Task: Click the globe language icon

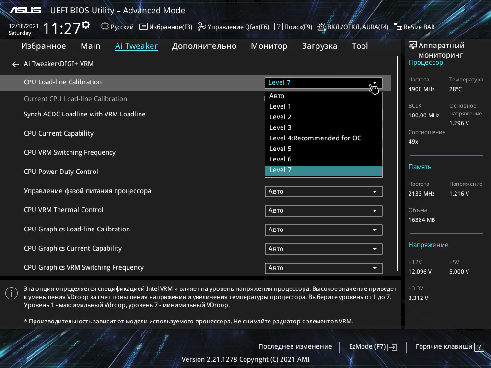Action: (105, 27)
